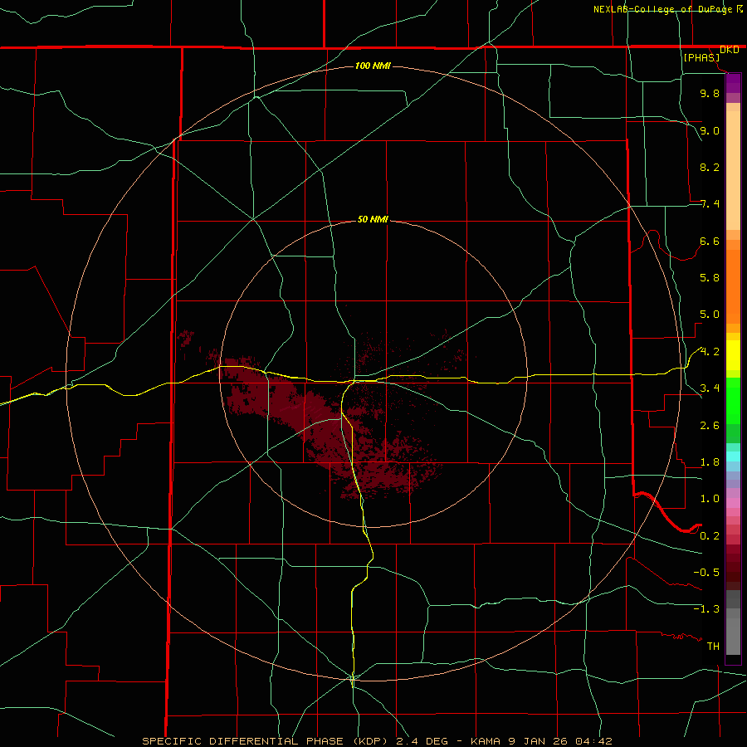Viewport: 747px width, 747px height.
Task: Click the arrow glyph beside DuPage
Action: pyautogui.click(x=740, y=9)
